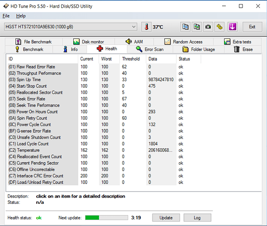267x226 pixels.
Task: Switch to the File Benchmark tab
Action: click(33, 42)
